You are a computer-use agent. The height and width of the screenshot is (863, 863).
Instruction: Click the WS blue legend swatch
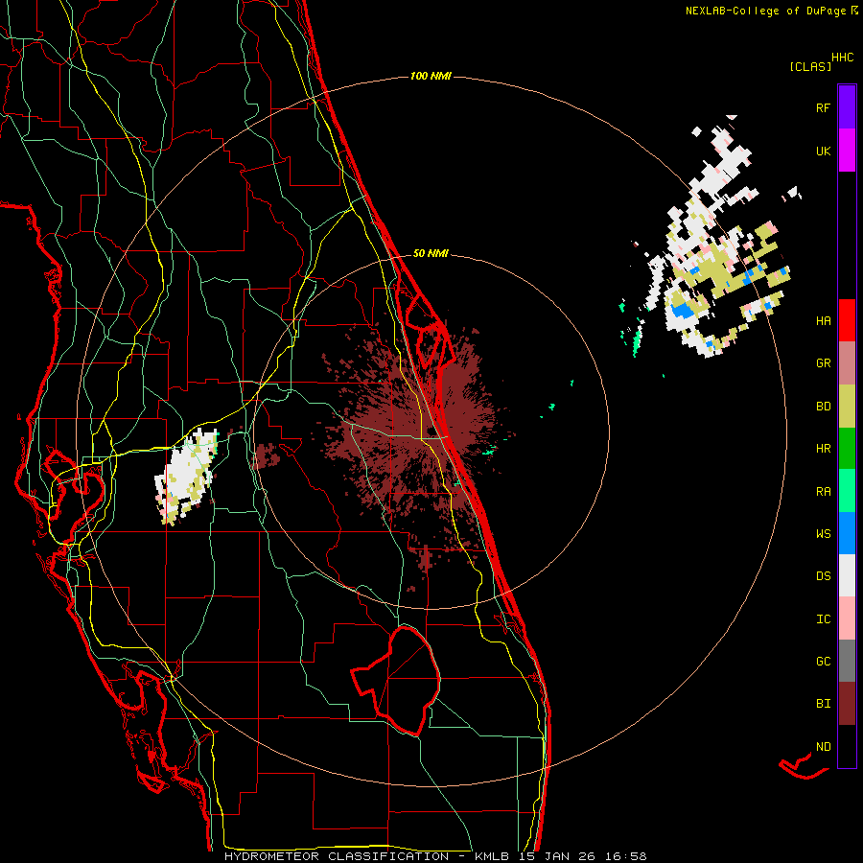click(x=847, y=533)
